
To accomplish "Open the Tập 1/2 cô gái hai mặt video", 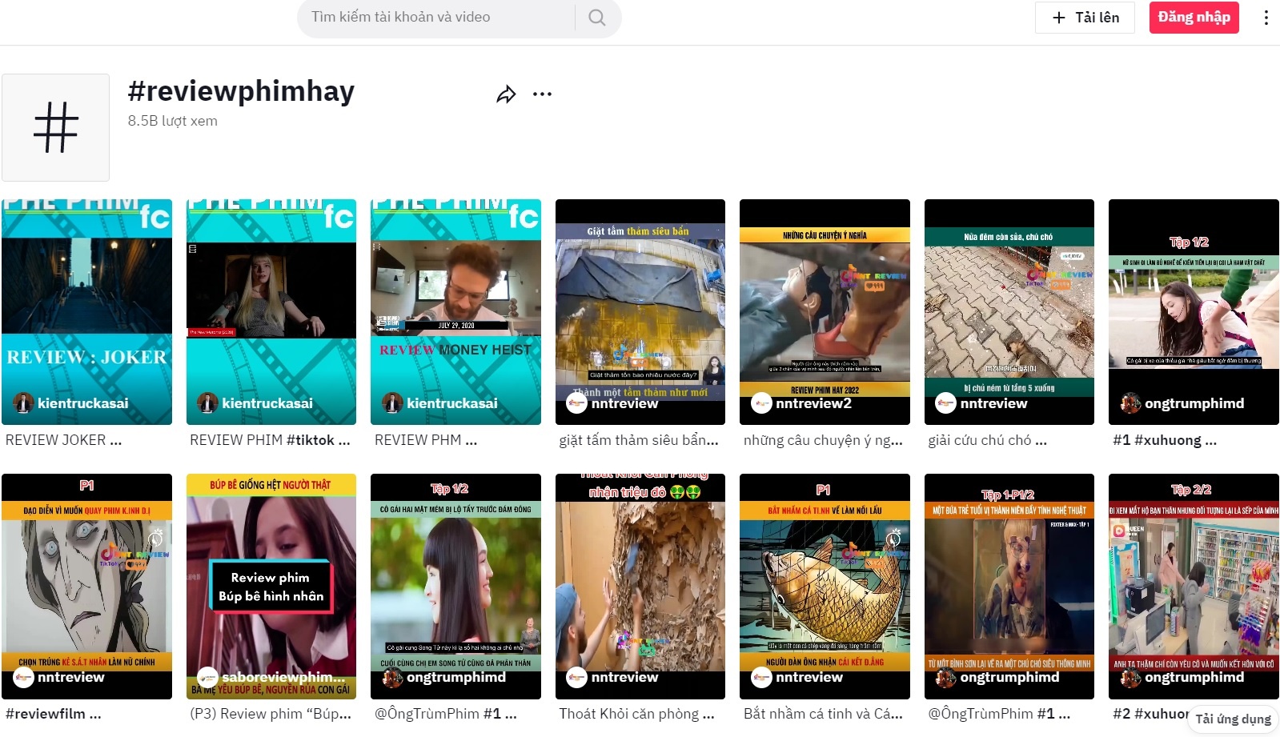I will tap(455, 587).
